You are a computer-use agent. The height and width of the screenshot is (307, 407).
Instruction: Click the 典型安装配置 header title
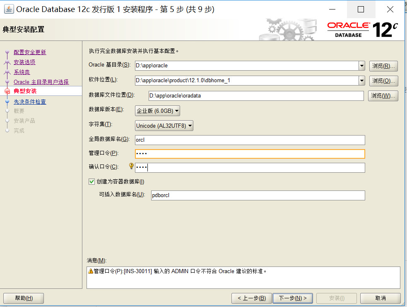pyautogui.click(x=23, y=29)
